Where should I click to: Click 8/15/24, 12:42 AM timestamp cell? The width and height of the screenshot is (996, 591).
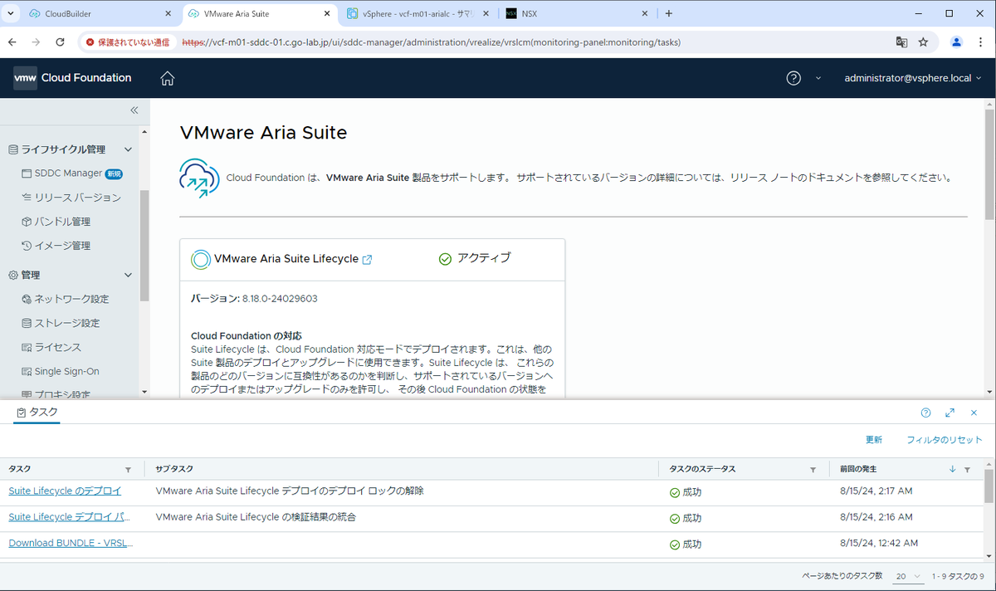[x=879, y=543]
